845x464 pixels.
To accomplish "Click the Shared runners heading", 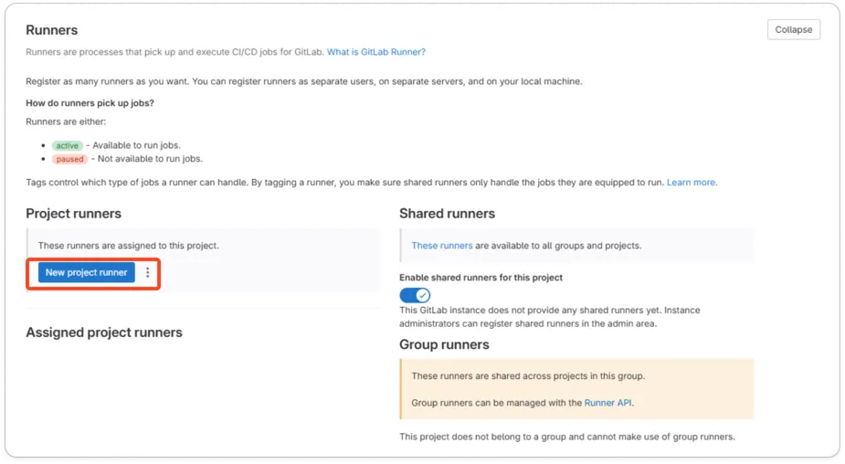I will [x=447, y=214].
